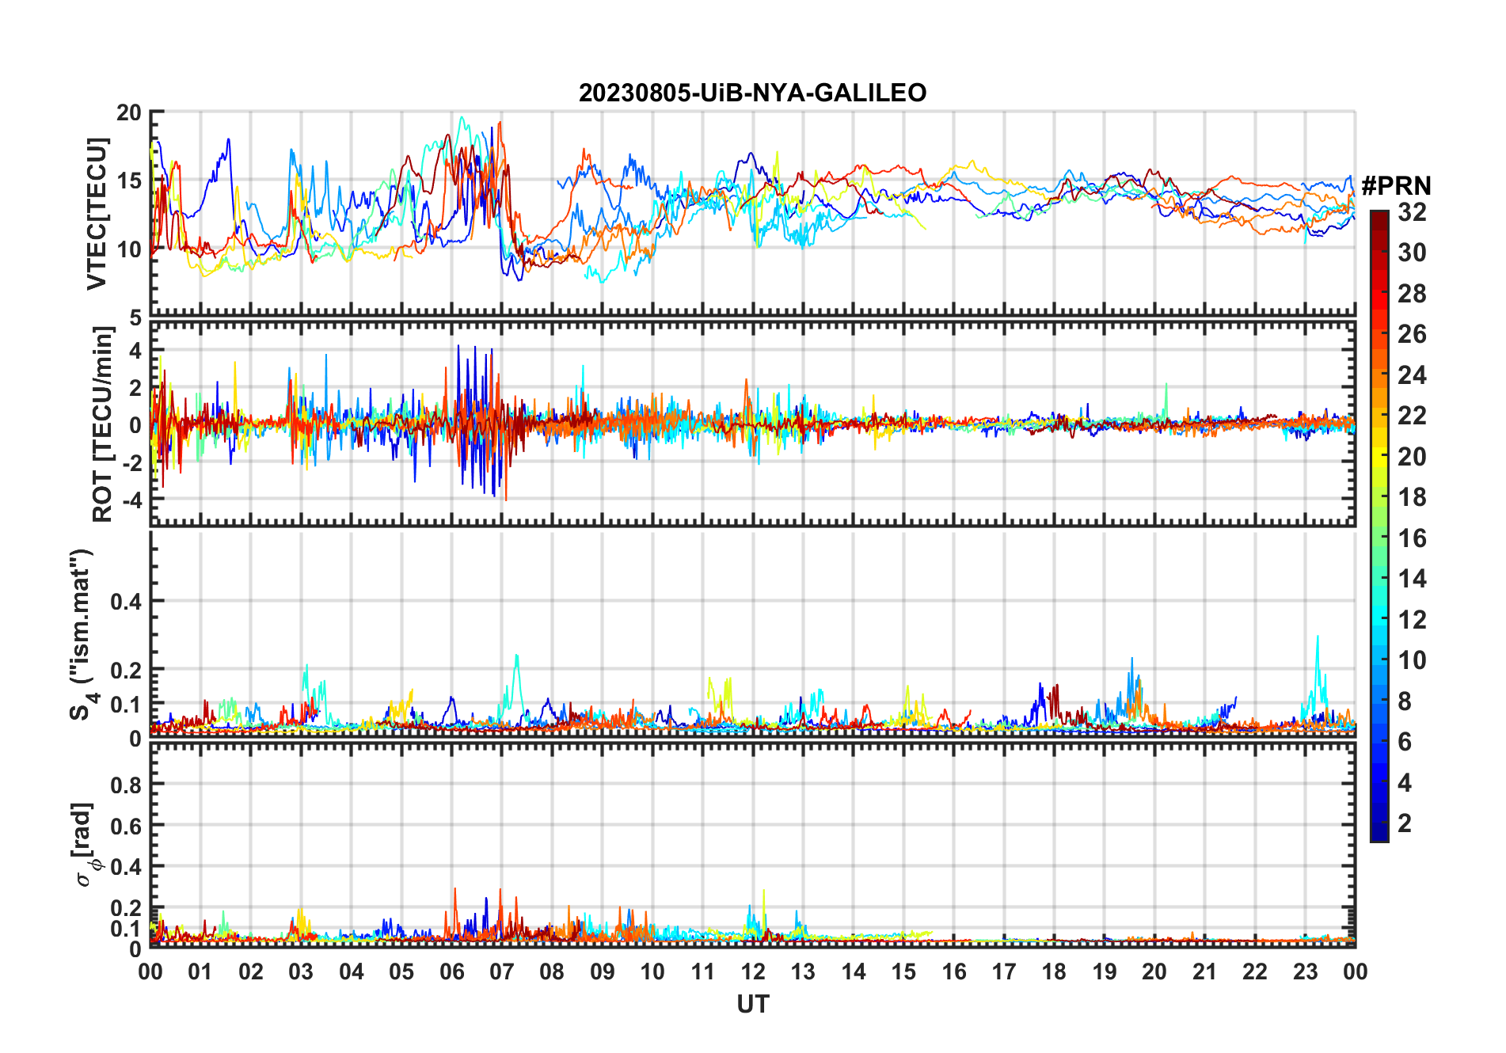Click x-axis hour tick label 06
This screenshot has width=1506, height=1053.
[x=451, y=971]
